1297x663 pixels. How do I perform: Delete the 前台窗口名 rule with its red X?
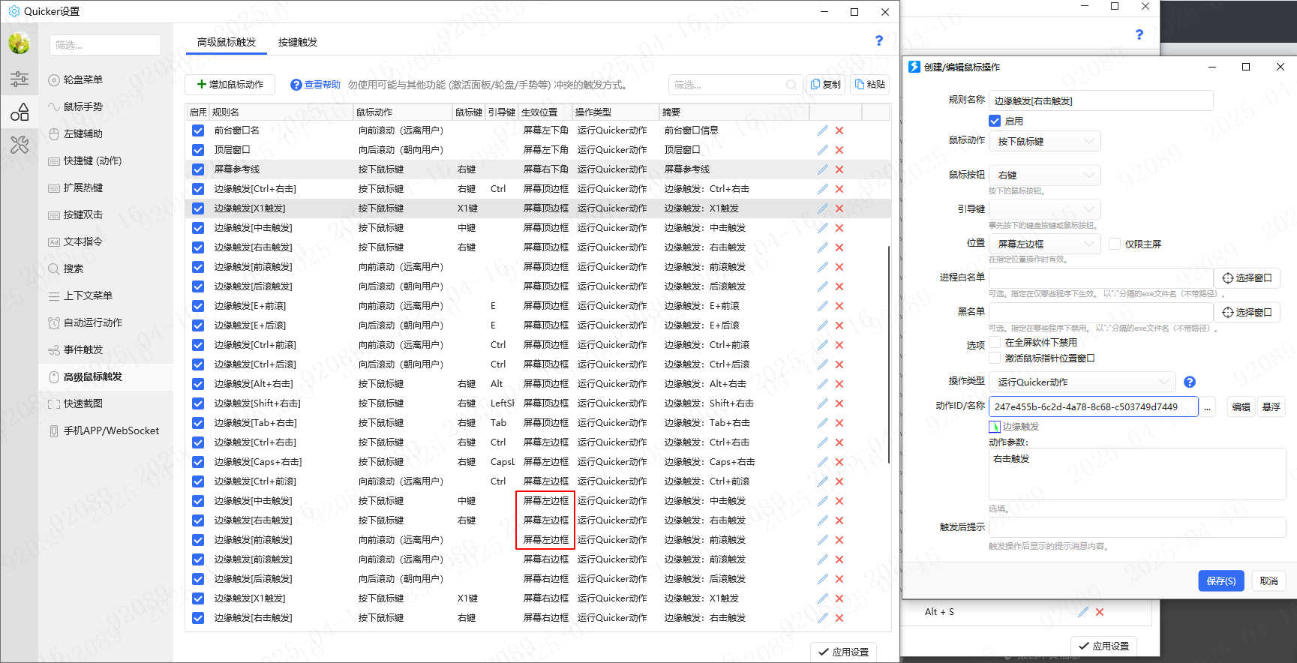point(839,130)
